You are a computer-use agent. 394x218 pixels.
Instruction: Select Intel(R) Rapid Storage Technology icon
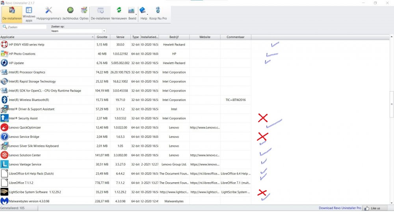click(4, 81)
